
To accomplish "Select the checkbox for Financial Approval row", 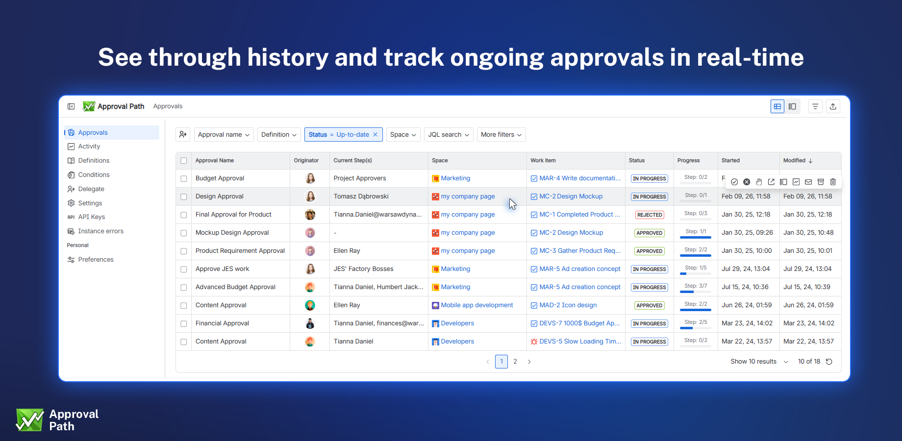I will click(184, 323).
